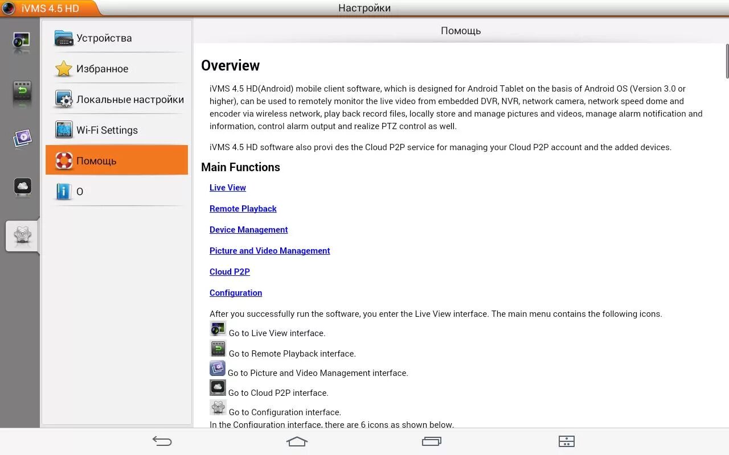The height and width of the screenshot is (455, 729).
Task: Follow the Configuration link
Action: click(236, 293)
